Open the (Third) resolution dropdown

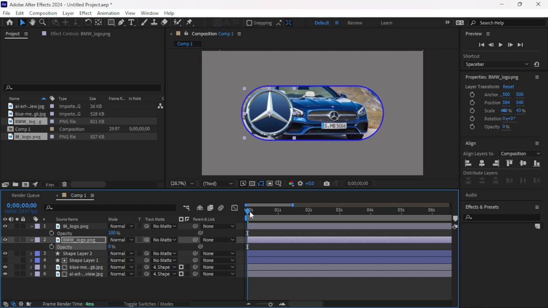(x=217, y=184)
